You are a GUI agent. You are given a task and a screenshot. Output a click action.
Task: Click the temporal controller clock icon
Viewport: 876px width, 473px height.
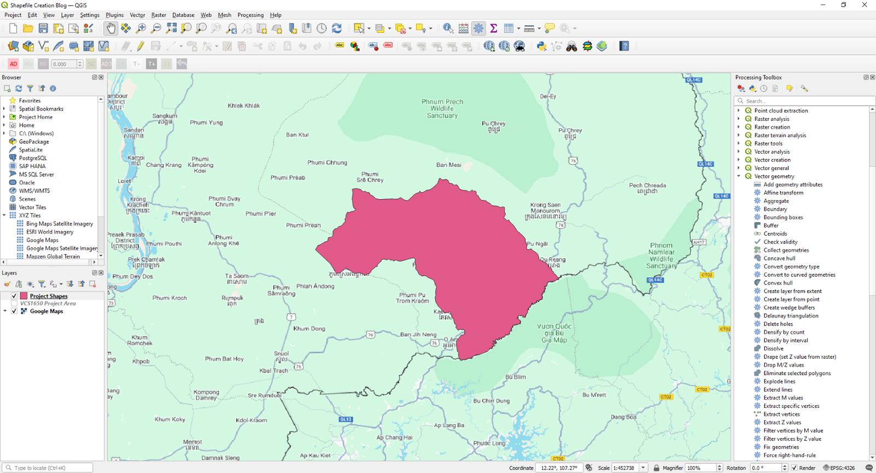321,28
